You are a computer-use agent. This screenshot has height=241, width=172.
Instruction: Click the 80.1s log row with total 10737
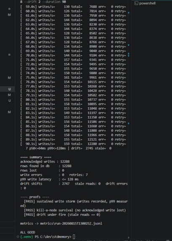point(73,100)
